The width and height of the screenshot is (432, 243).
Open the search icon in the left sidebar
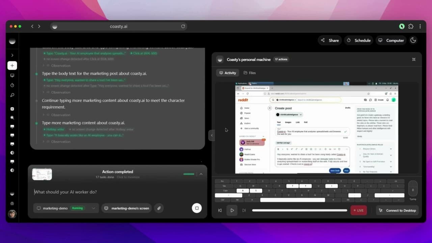click(x=12, y=117)
